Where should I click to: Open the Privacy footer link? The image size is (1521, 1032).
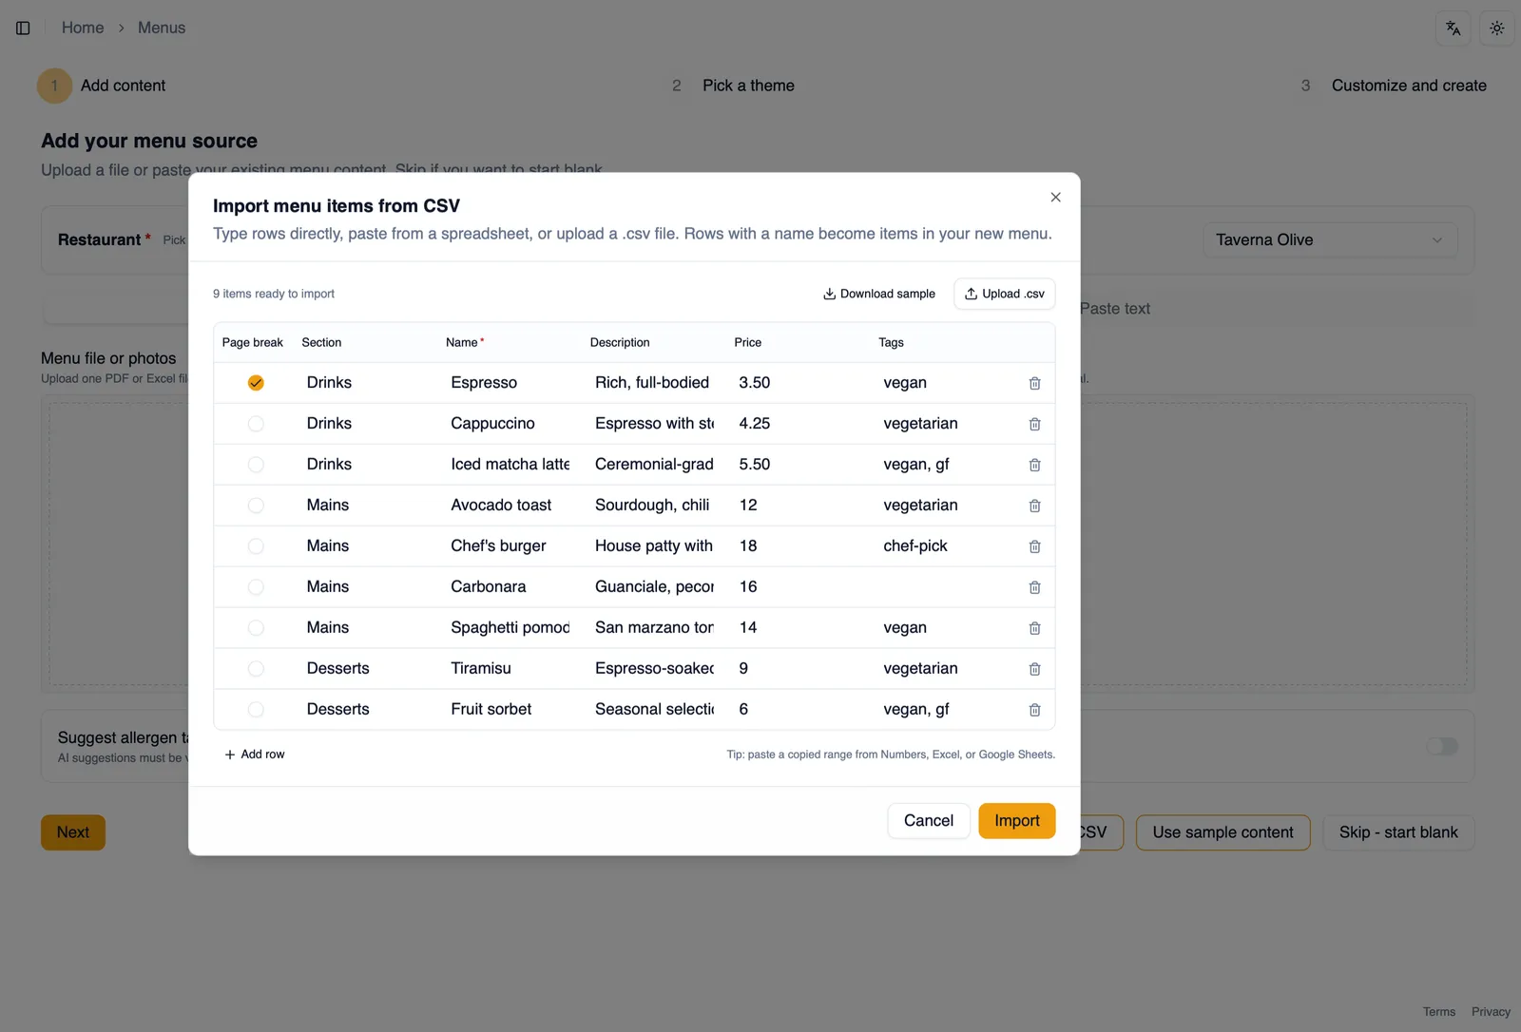click(1491, 1012)
